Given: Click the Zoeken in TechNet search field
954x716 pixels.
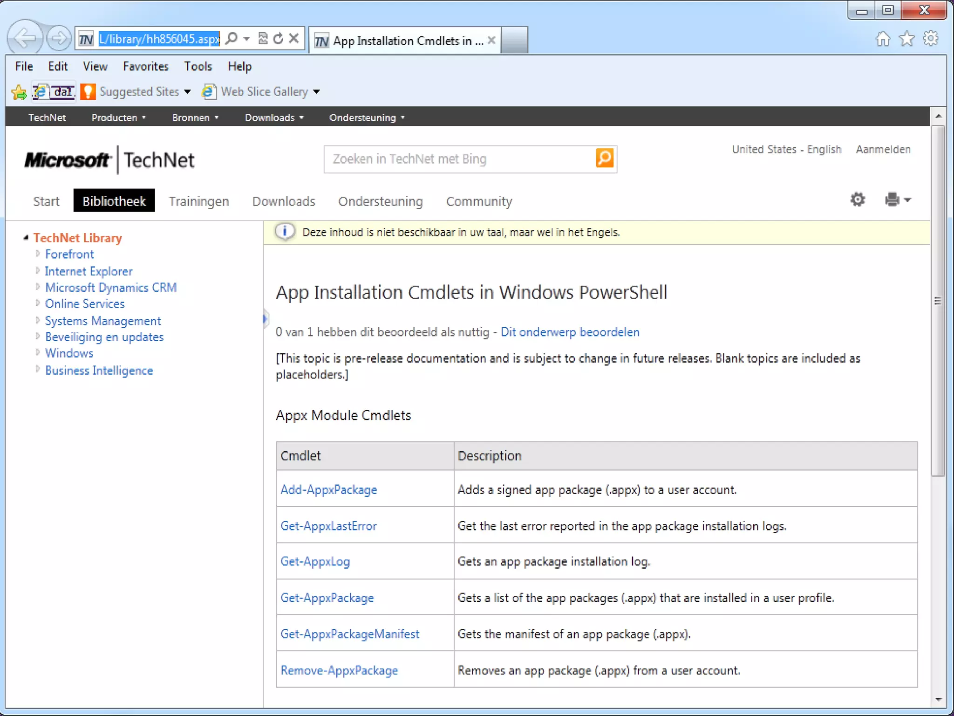Looking at the screenshot, I should [459, 159].
